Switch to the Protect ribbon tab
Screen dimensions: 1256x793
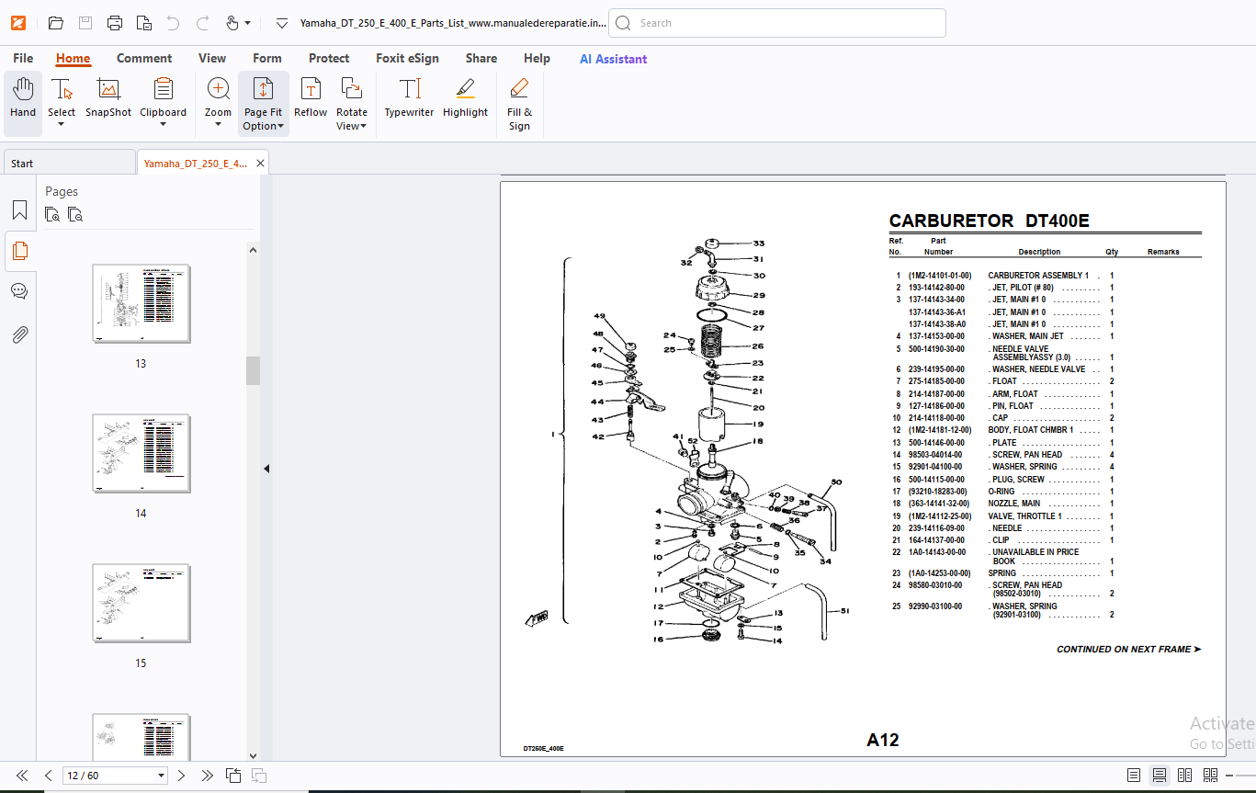coord(329,58)
